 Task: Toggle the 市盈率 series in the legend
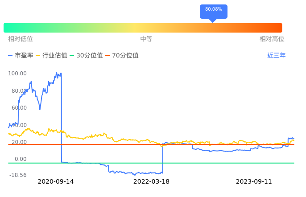tap(24, 56)
